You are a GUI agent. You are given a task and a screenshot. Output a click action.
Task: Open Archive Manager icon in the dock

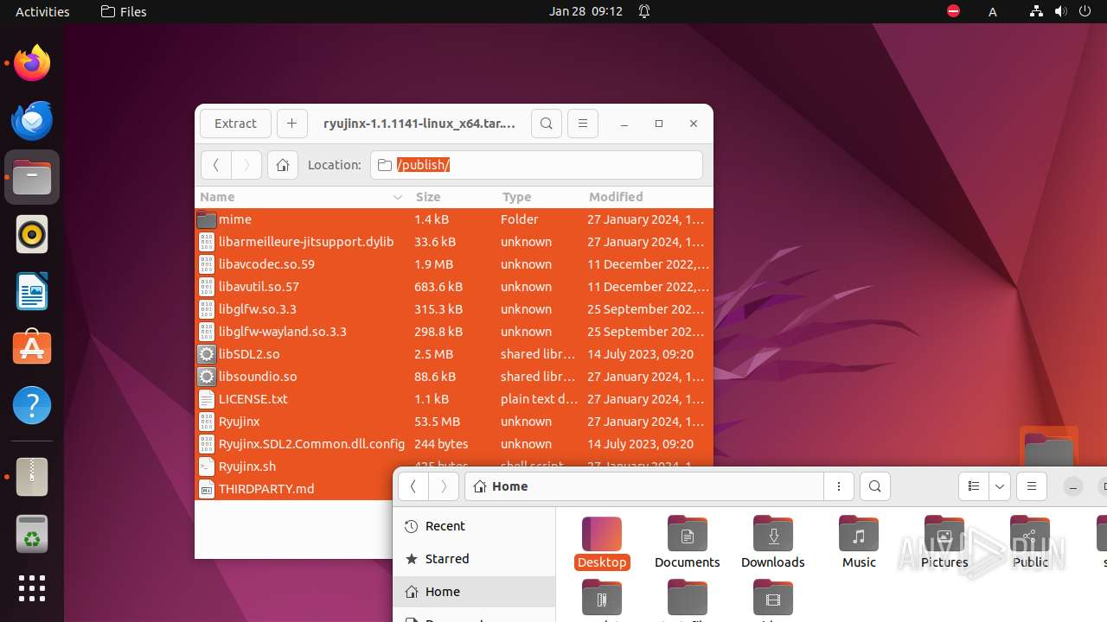click(32, 477)
